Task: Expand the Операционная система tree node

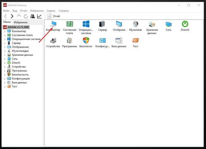Action: pyautogui.click(x=5, y=39)
